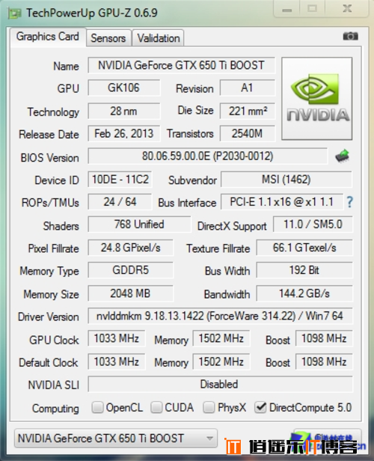Click the camera screenshot icon
This screenshot has height=461, width=374.
click(x=350, y=36)
